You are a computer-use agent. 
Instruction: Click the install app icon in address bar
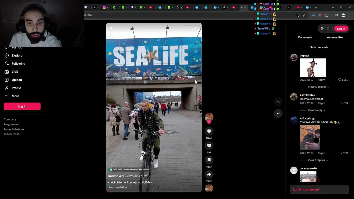click(298, 15)
